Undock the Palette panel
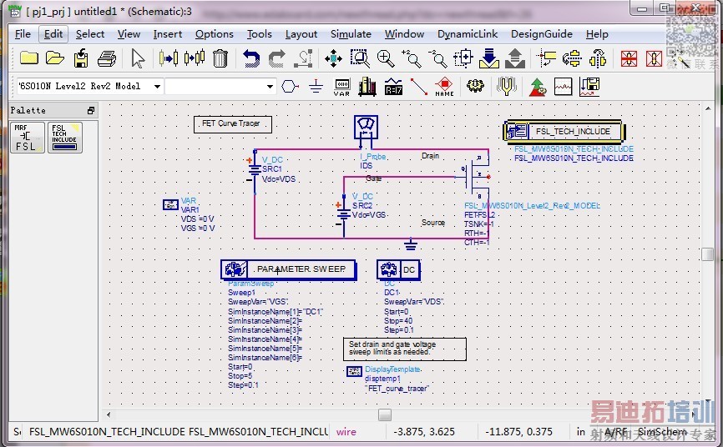723x447 pixels. click(x=91, y=111)
